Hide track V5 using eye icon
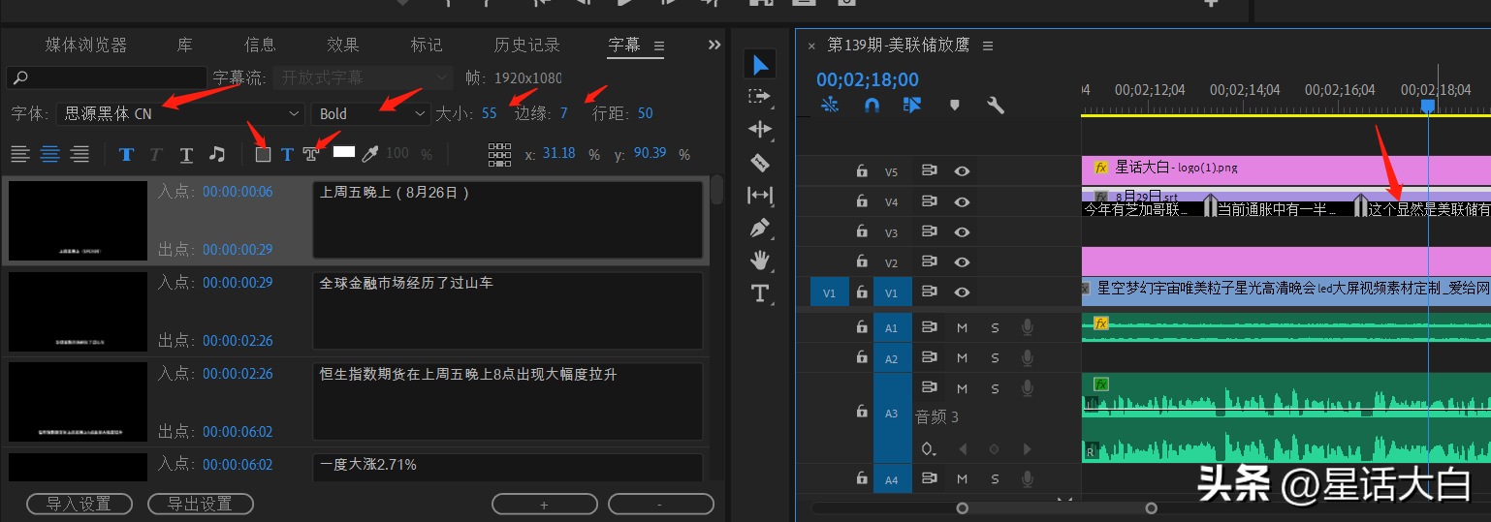This screenshot has width=1491, height=522. pyautogui.click(x=962, y=171)
